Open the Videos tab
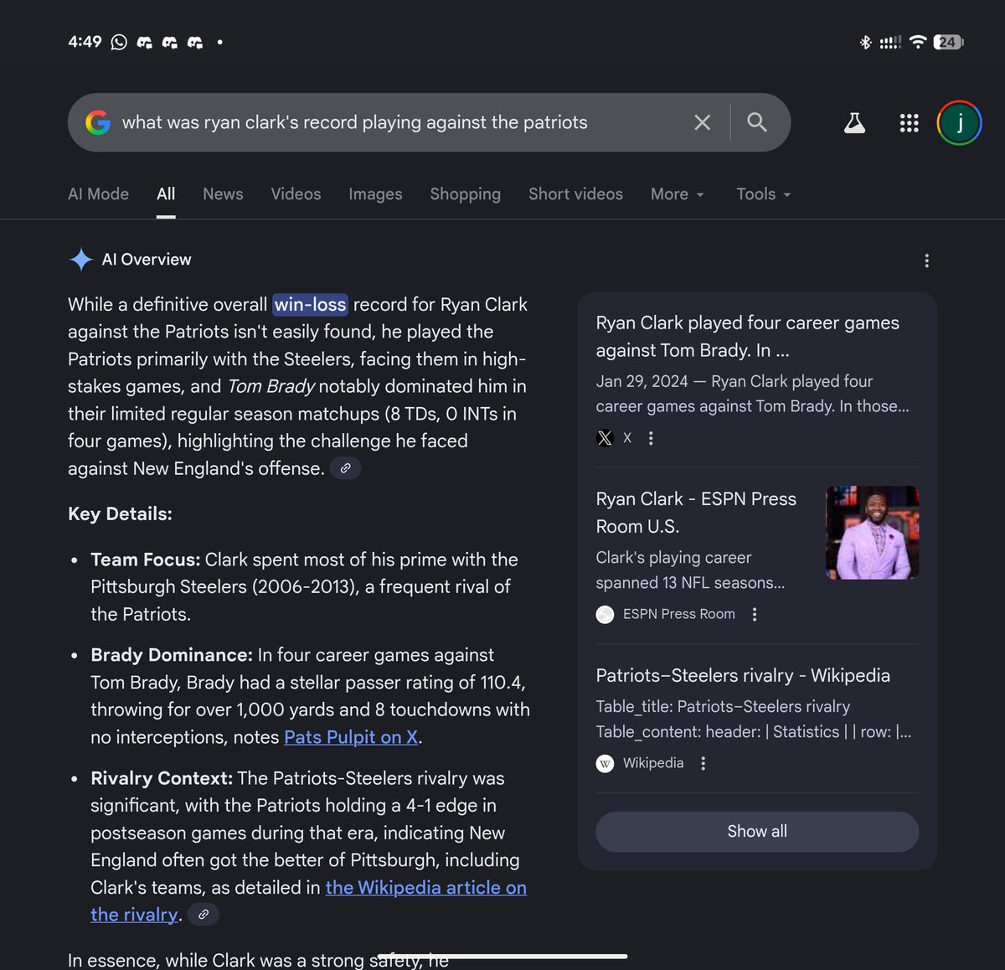 (296, 193)
